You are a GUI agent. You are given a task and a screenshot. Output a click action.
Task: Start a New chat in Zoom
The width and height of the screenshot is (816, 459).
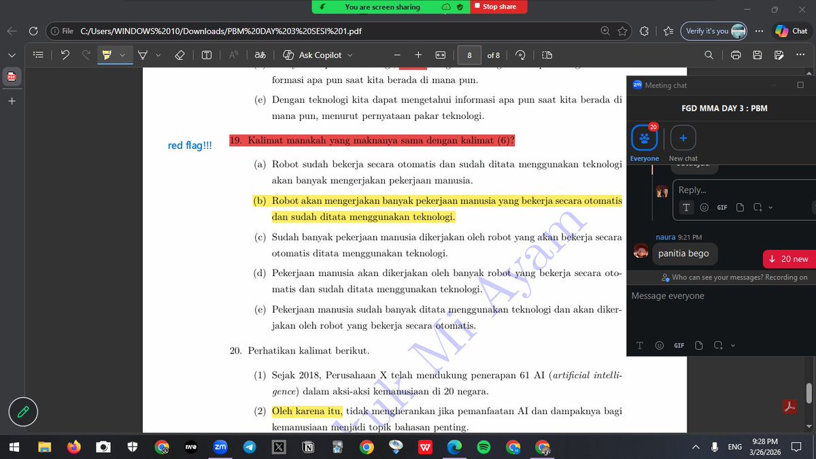(x=683, y=143)
